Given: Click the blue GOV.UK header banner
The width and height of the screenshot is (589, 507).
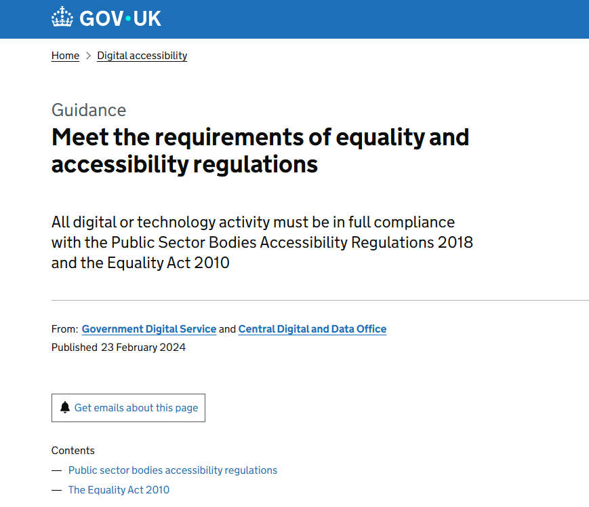Looking at the screenshot, I should click(294, 19).
